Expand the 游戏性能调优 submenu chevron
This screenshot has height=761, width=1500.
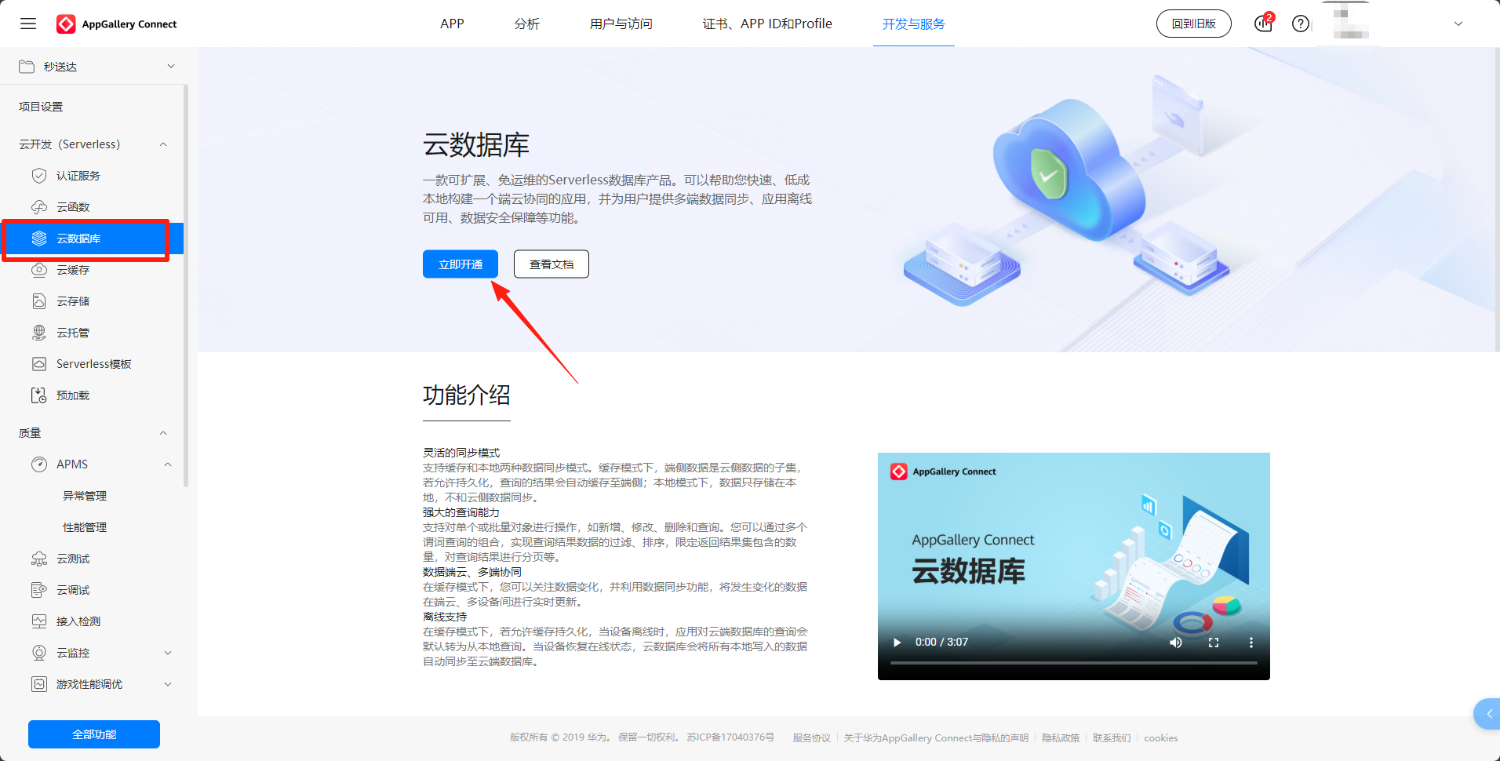[x=168, y=684]
